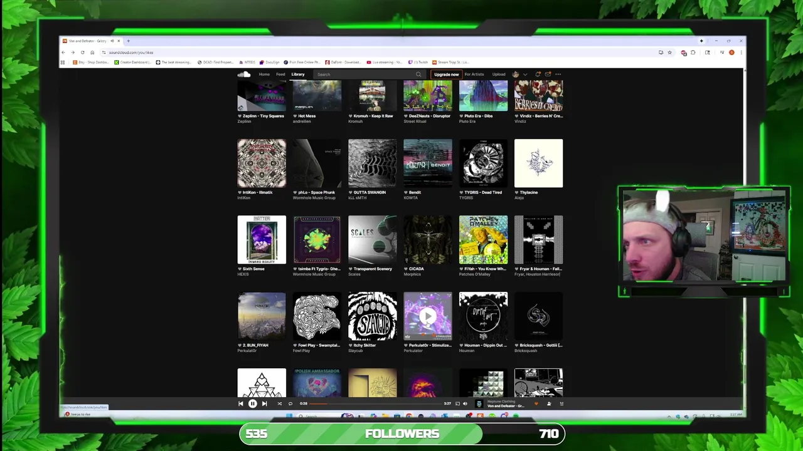Open the Twitch bookmark
The height and width of the screenshot is (451, 803).
(418, 62)
